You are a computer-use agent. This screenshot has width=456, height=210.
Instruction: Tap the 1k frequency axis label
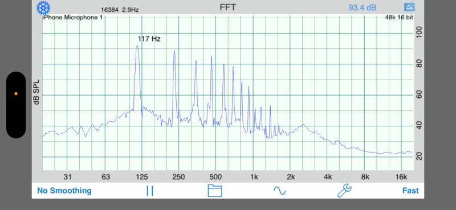[x=254, y=177]
